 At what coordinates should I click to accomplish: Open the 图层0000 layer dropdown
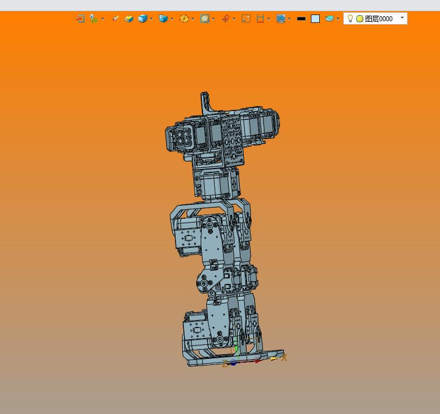click(403, 18)
